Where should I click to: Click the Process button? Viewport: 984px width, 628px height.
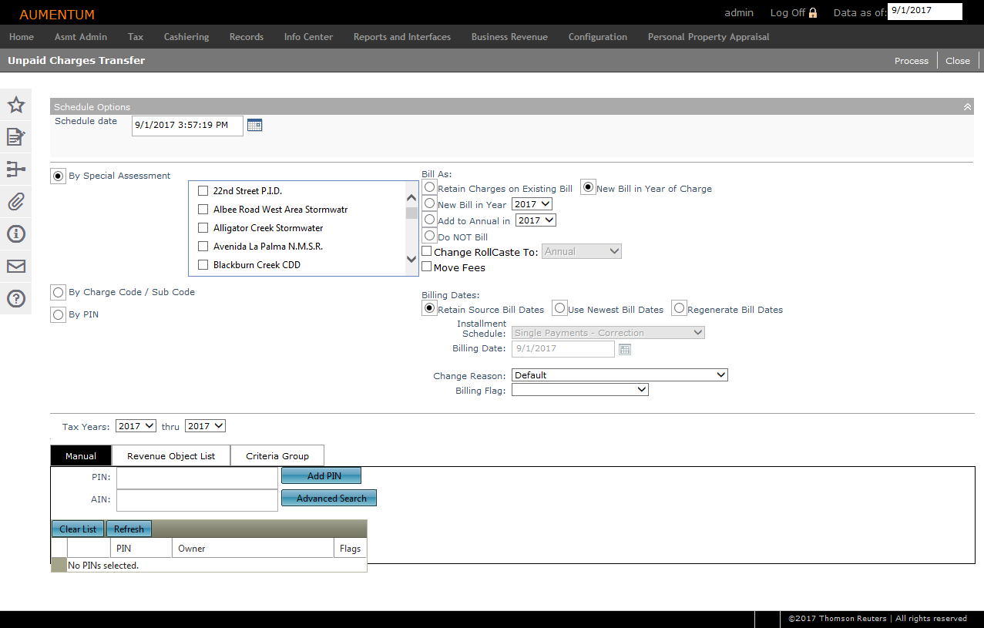click(912, 61)
